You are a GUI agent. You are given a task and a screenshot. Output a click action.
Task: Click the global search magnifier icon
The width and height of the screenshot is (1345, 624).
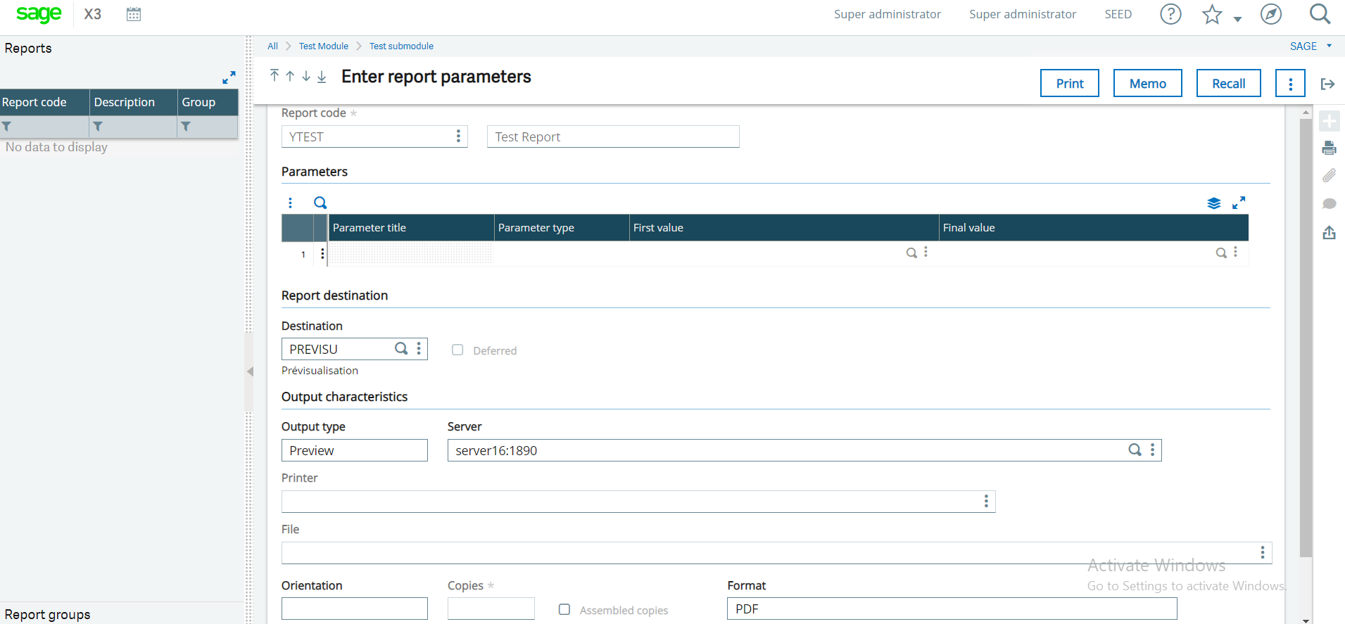pos(1320,14)
